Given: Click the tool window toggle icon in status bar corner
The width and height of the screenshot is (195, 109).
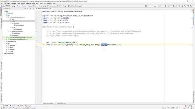Looking at the screenshot, I should click(x=1, y=108).
